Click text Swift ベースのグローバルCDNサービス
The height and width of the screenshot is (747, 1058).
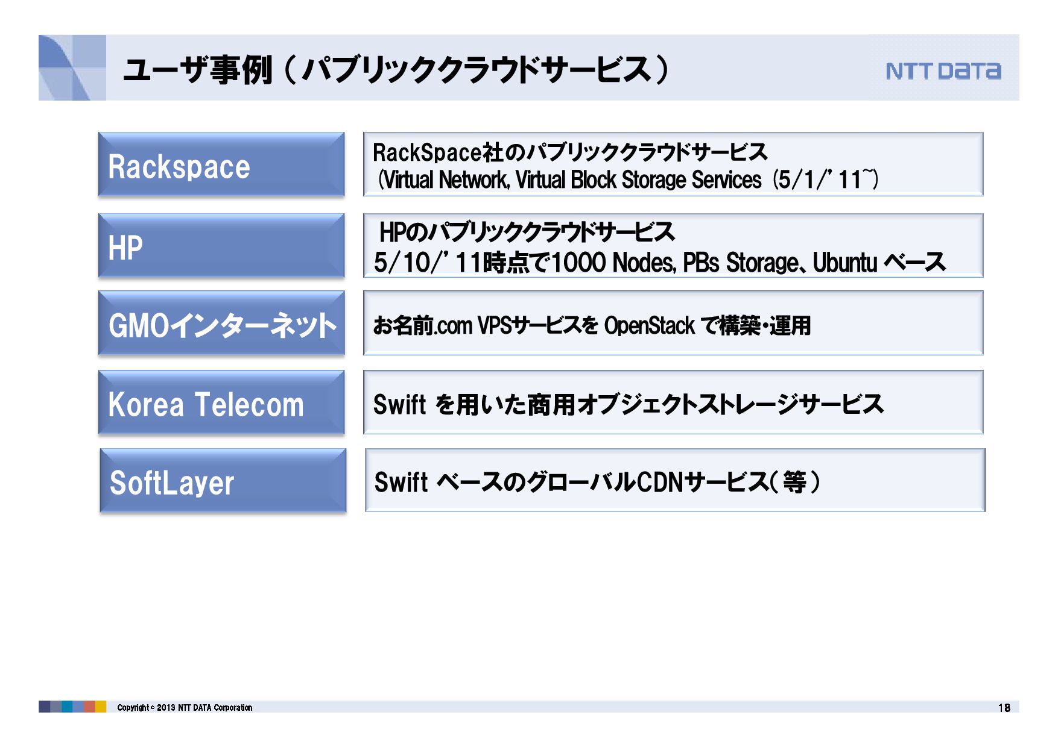(x=572, y=482)
